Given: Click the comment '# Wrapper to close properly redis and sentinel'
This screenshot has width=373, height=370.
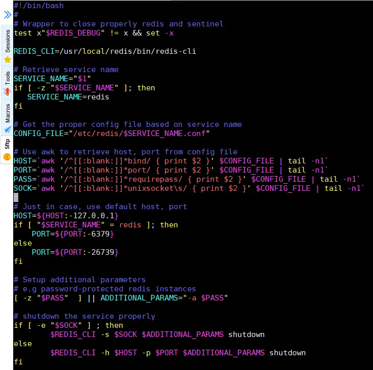Looking at the screenshot, I should tap(118, 24).
